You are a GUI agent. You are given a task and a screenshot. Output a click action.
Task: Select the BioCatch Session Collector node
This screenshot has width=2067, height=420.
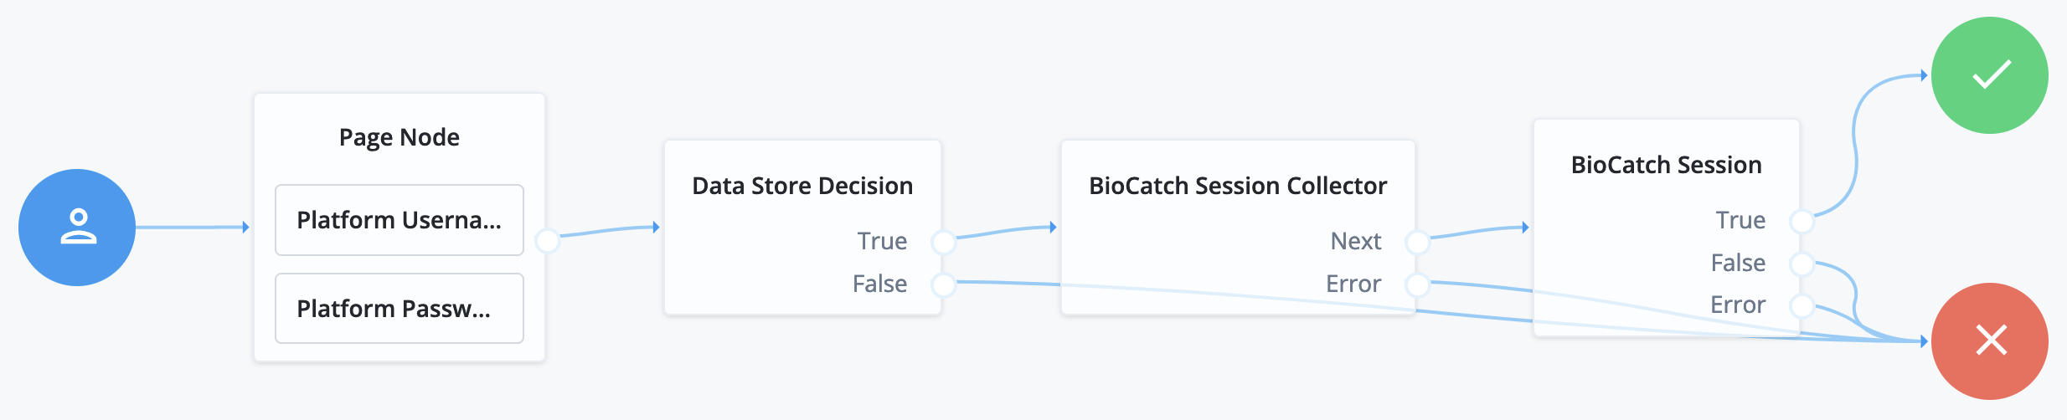click(1238, 186)
